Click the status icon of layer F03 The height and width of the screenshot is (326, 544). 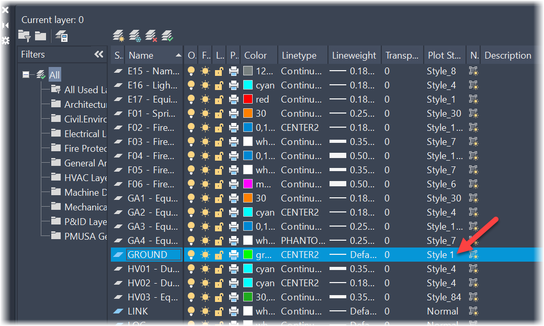pos(118,142)
